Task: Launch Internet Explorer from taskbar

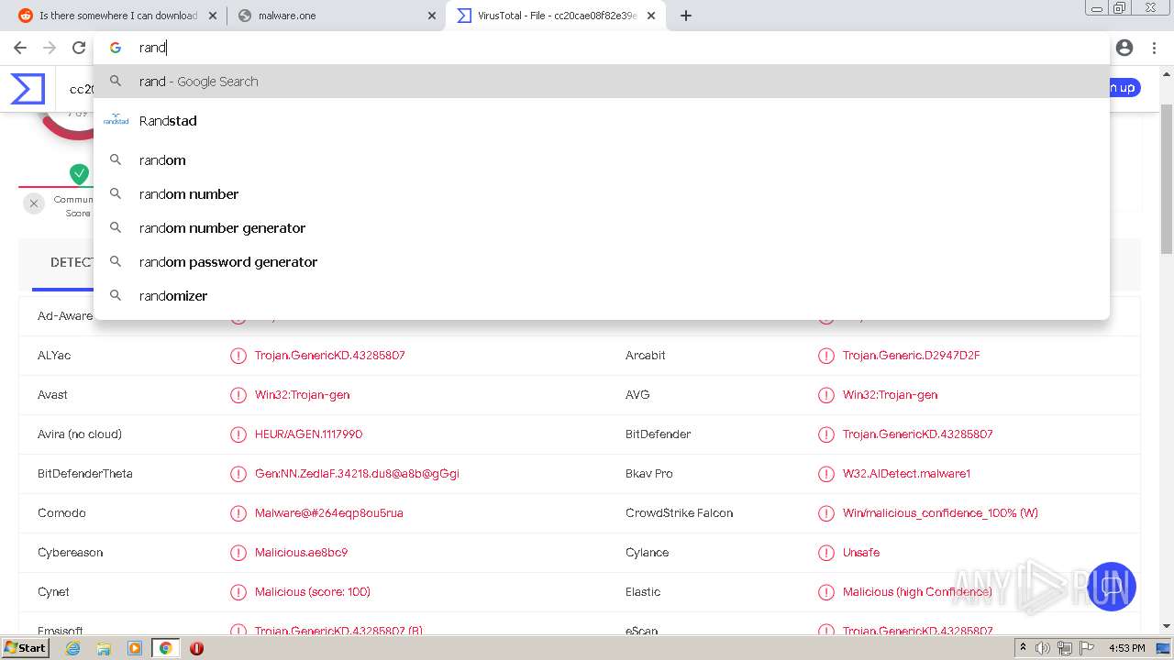Action: [73, 648]
